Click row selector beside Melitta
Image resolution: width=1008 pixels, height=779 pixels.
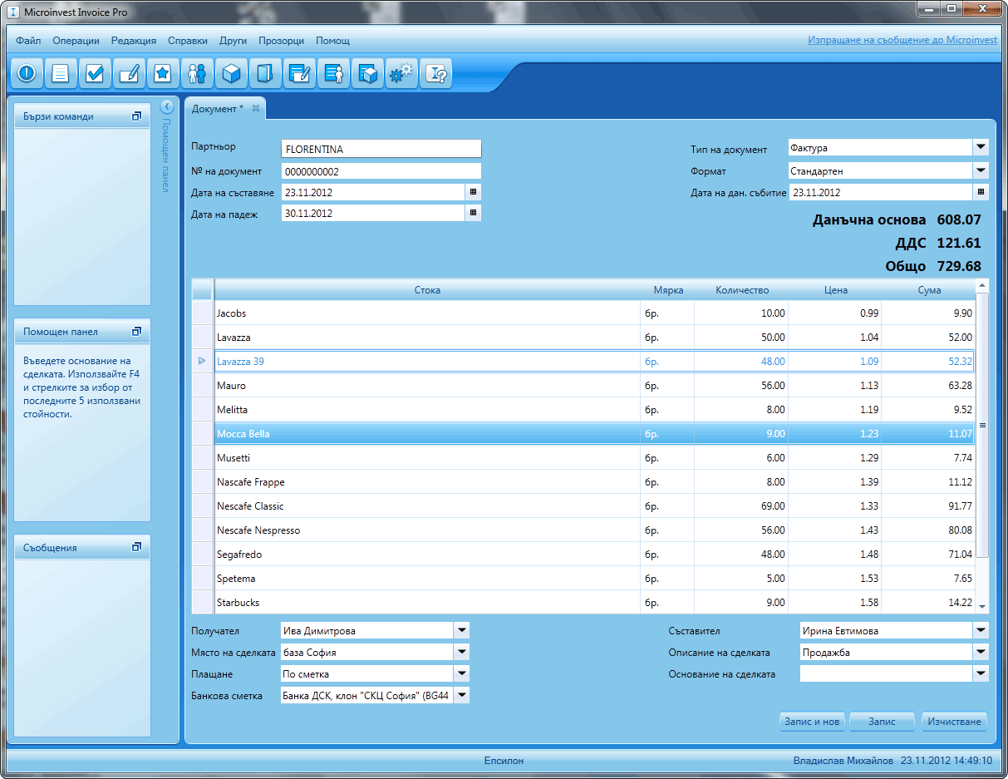tap(203, 410)
